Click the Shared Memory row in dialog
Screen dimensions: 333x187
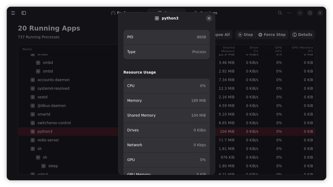point(166,115)
